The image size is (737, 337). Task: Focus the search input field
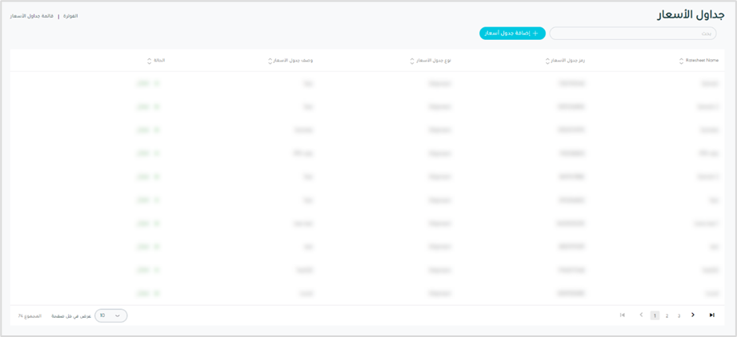pyautogui.click(x=632, y=34)
